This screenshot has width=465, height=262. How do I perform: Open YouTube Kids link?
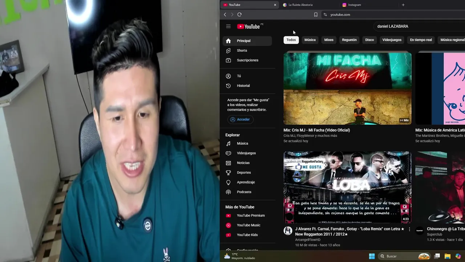coord(247,235)
